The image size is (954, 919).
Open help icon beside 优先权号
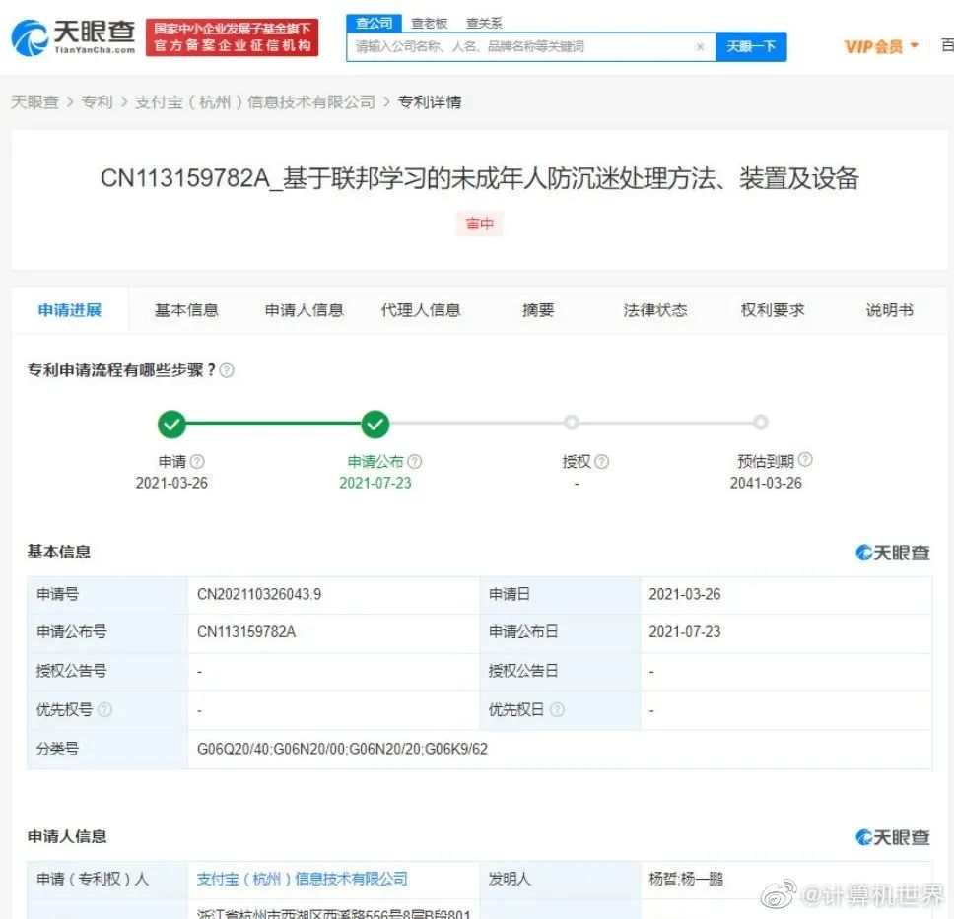(x=104, y=710)
